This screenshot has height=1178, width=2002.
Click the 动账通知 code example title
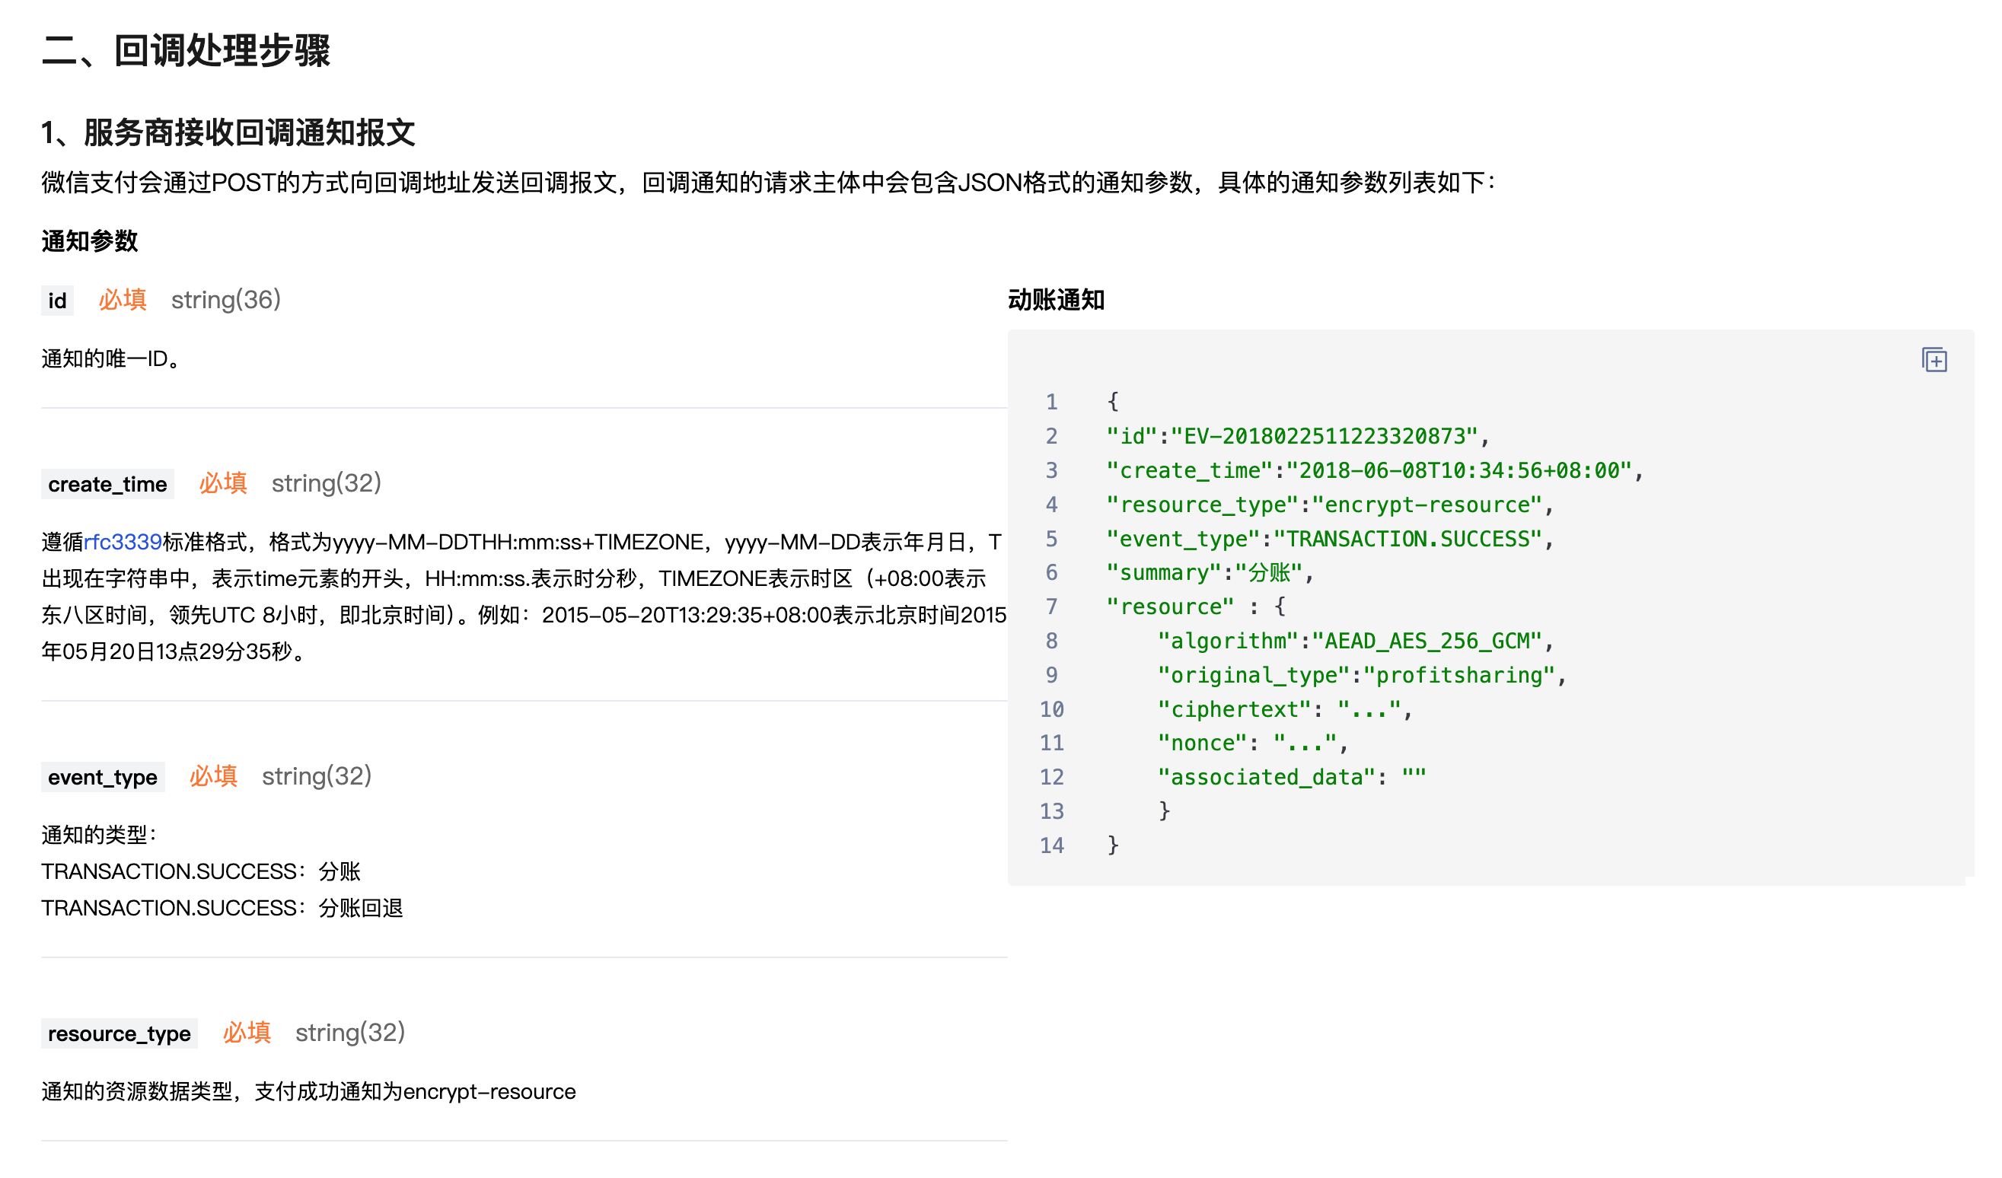[1055, 301]
